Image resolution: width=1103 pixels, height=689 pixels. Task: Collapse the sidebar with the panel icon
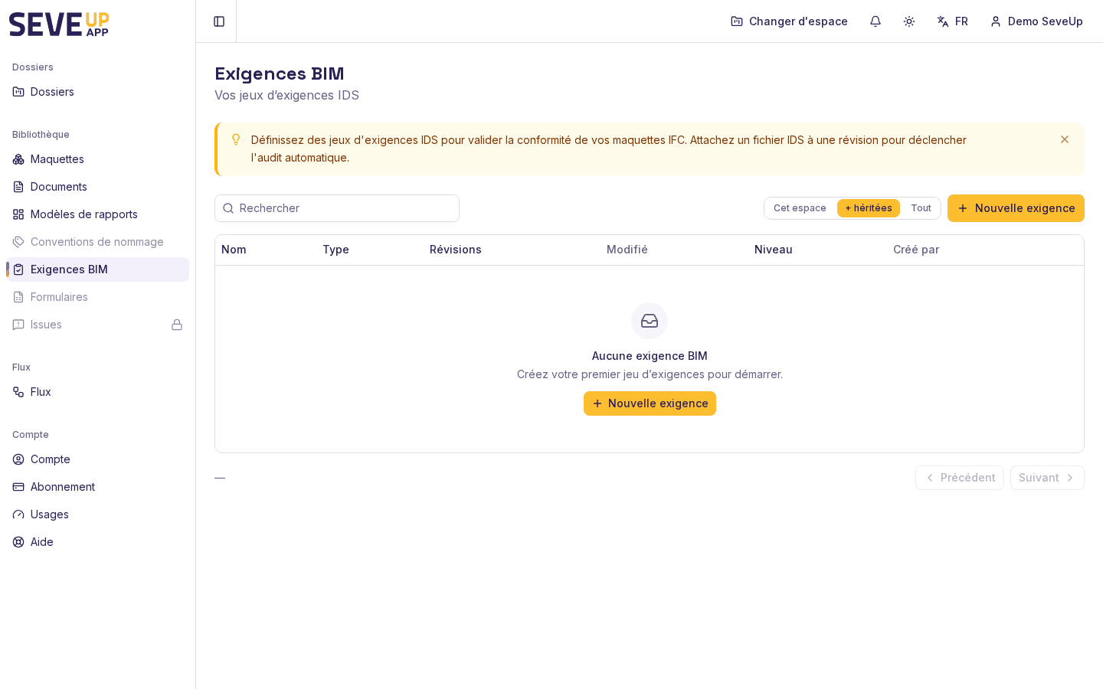coord(219,21)
